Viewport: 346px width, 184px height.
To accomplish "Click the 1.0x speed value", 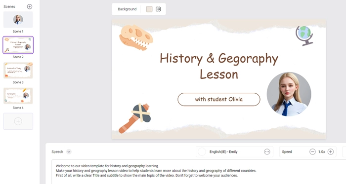I will point(321,151).
